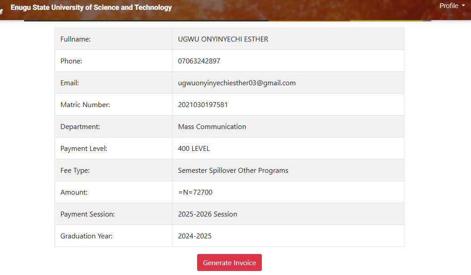471x275 pixels.
Task: Click the Payment Session: label
Action: click(88, 214)
